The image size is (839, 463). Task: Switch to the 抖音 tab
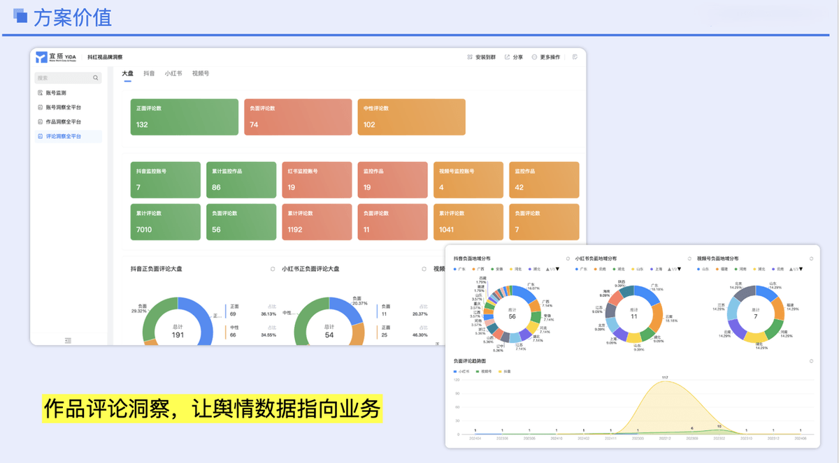pos(149,73)
